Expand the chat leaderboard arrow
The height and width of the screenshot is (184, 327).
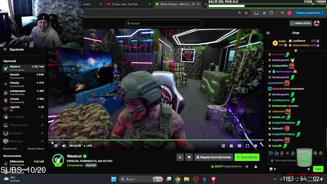tap(296, 51)
